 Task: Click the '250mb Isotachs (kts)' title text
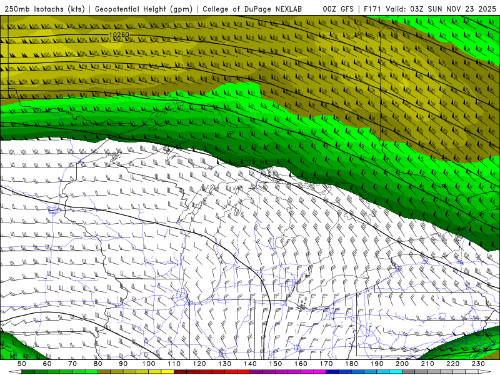[44, 9]
